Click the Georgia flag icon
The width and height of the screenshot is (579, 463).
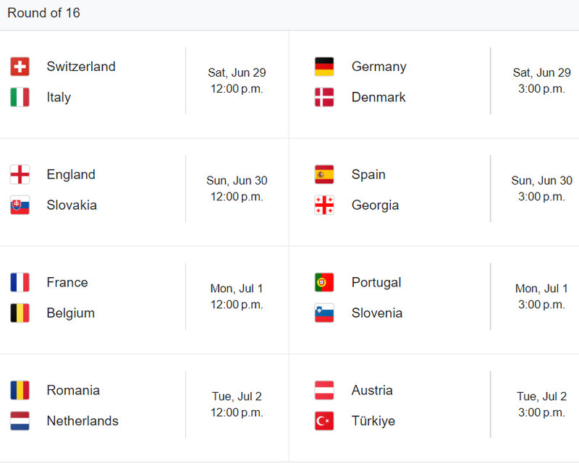click(x=324, y=205)
